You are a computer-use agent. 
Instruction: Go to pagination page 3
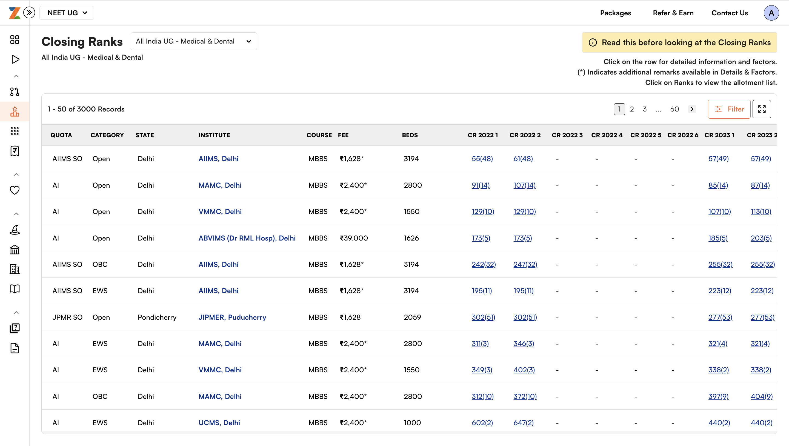[x=645, y=109]
